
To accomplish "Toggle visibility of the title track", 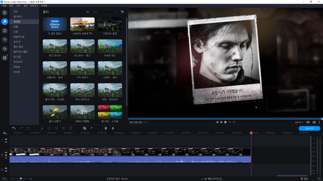I will click(6, 139).
